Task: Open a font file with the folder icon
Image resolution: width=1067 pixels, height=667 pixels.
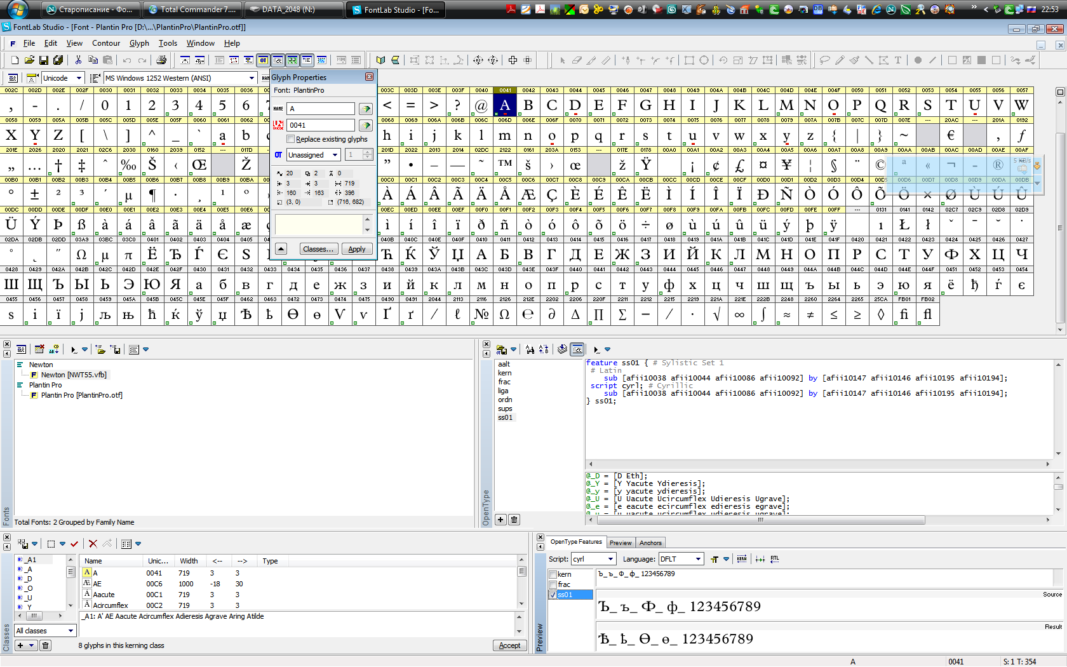Action: [29, 60]
